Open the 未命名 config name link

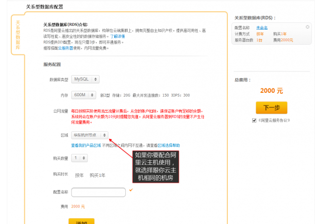(x=262, y=28)
